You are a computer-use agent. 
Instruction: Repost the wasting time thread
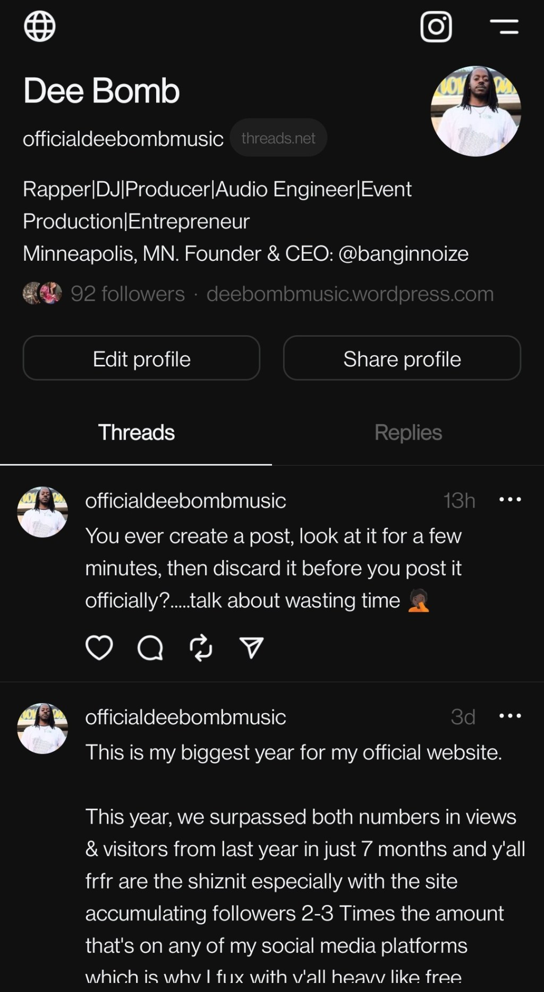point(201,647)
